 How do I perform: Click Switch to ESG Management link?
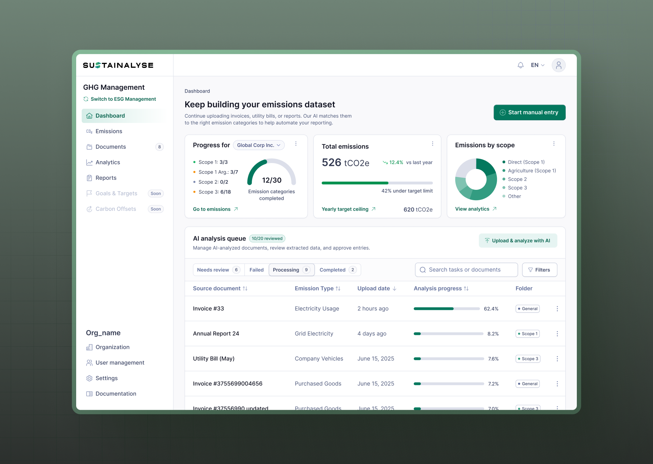tap(120, 99)
